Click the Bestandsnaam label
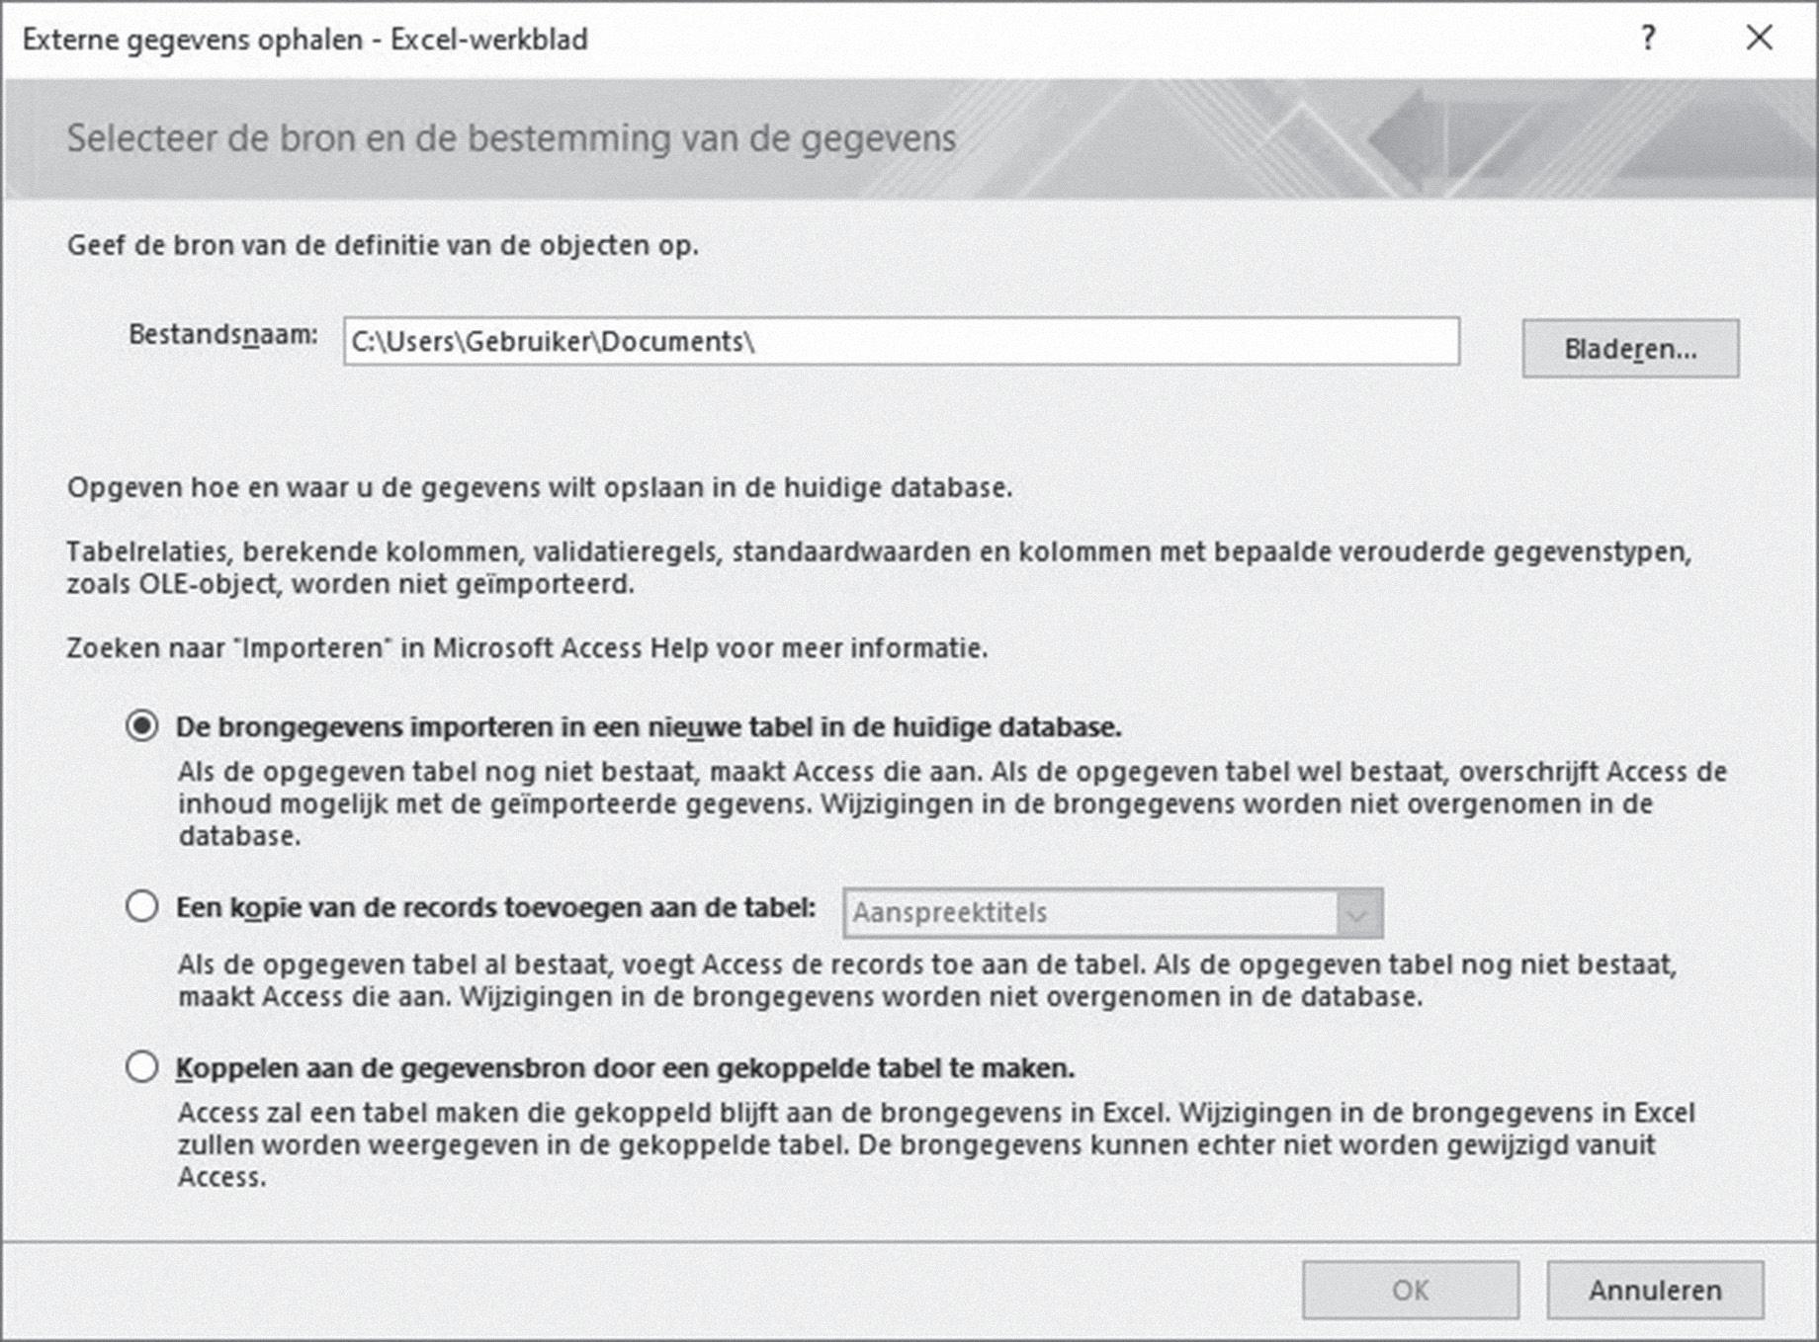The height and width of the screenshot is (1342, 1819). pyautogui.click(x=223, y=335)
